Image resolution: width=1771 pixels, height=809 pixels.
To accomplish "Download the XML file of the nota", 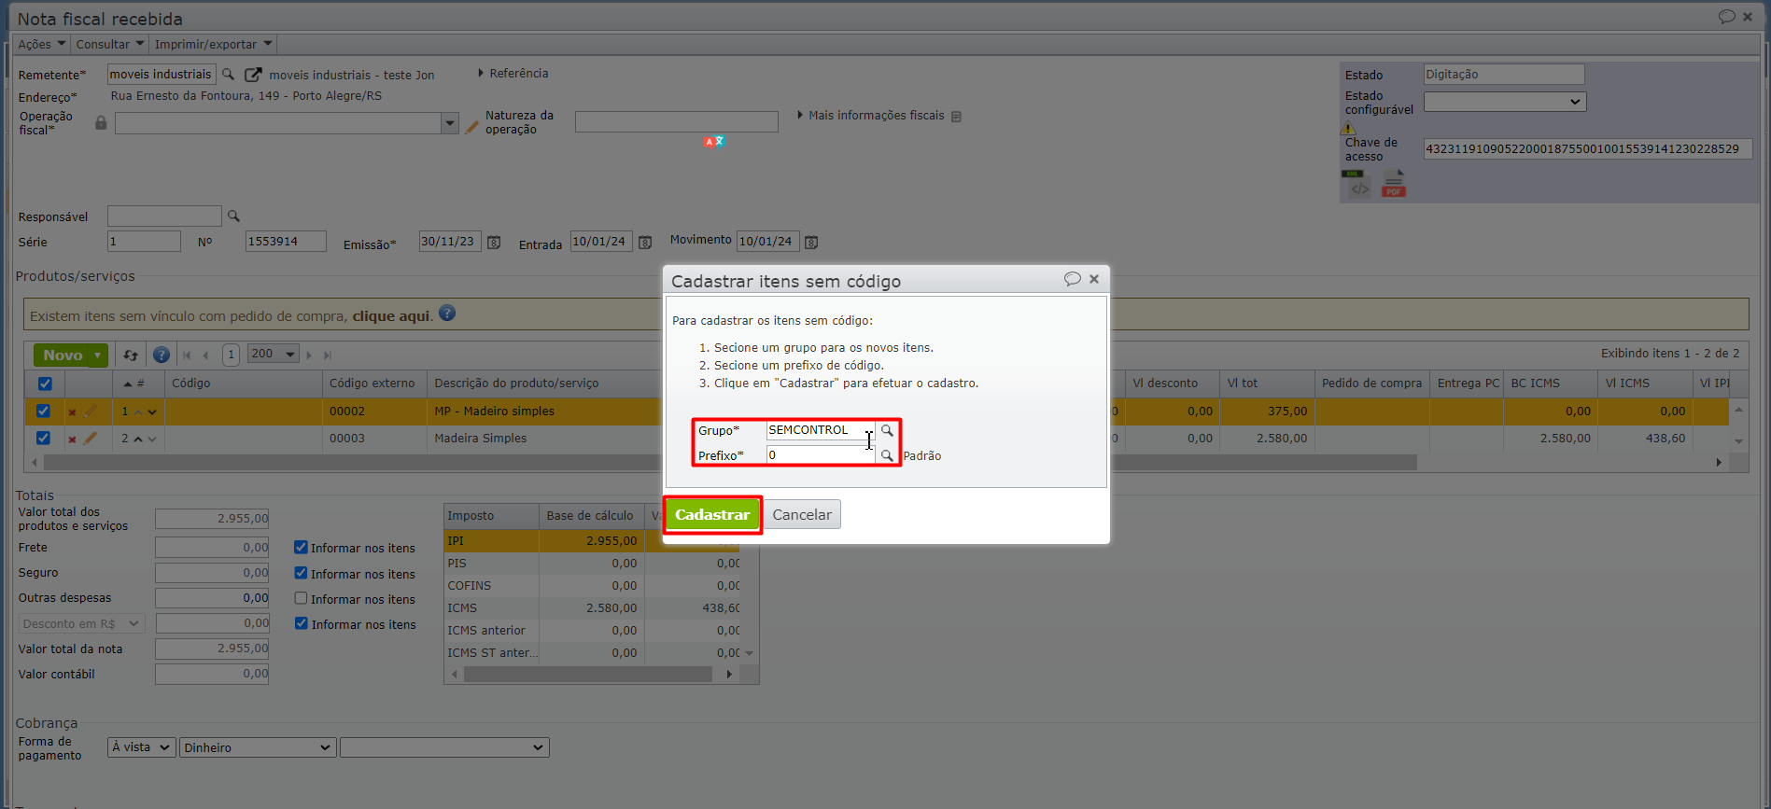I will pyautogui.click(x=1356, y=184).
